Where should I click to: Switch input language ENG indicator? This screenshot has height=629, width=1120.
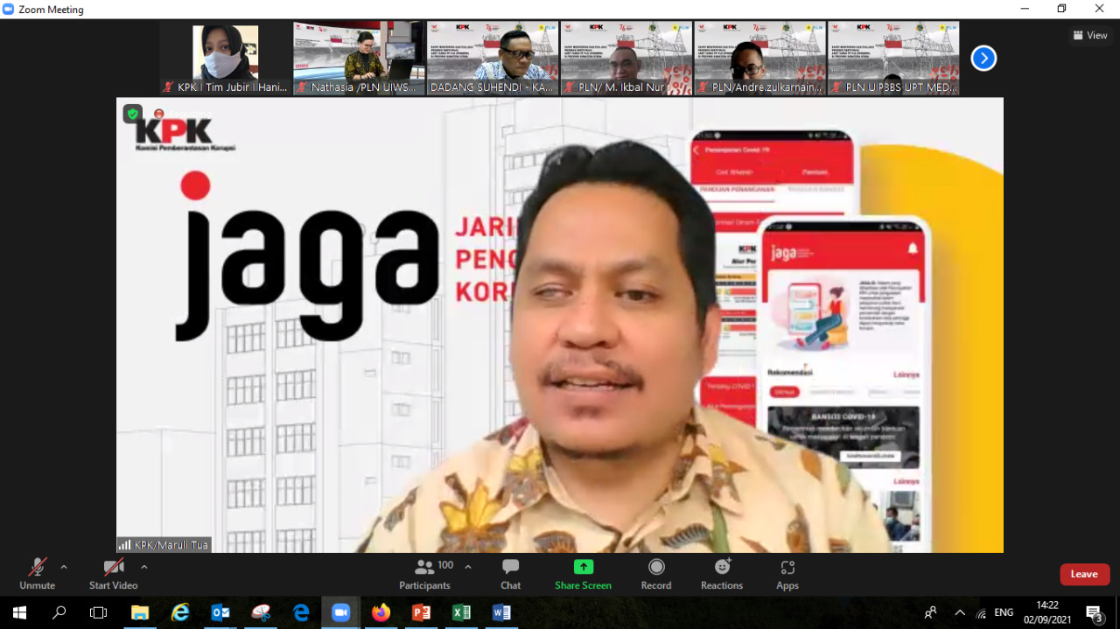coord(1004,612)
